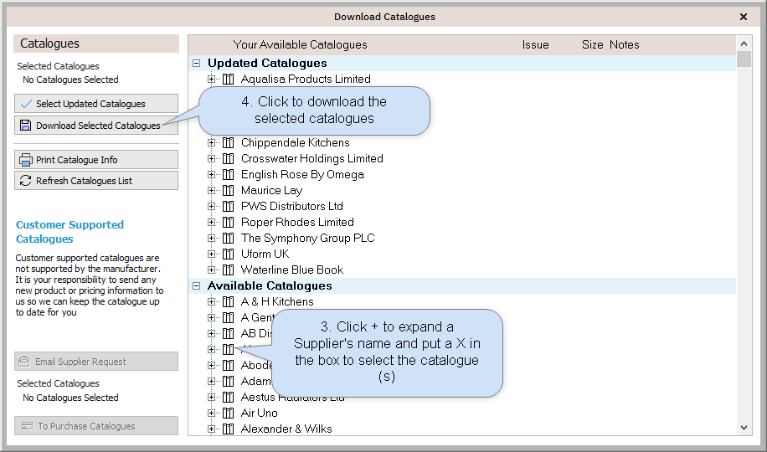Select the Alexander & Wilks row text
The height and width of the screenshot is (452, 767).
tap(286, 429)
